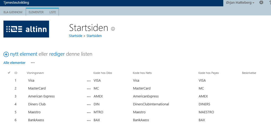Switch to the LISTE ribbon tab
Image resolution: width=271 pixels, height=127 pixels.
point(53,12)
